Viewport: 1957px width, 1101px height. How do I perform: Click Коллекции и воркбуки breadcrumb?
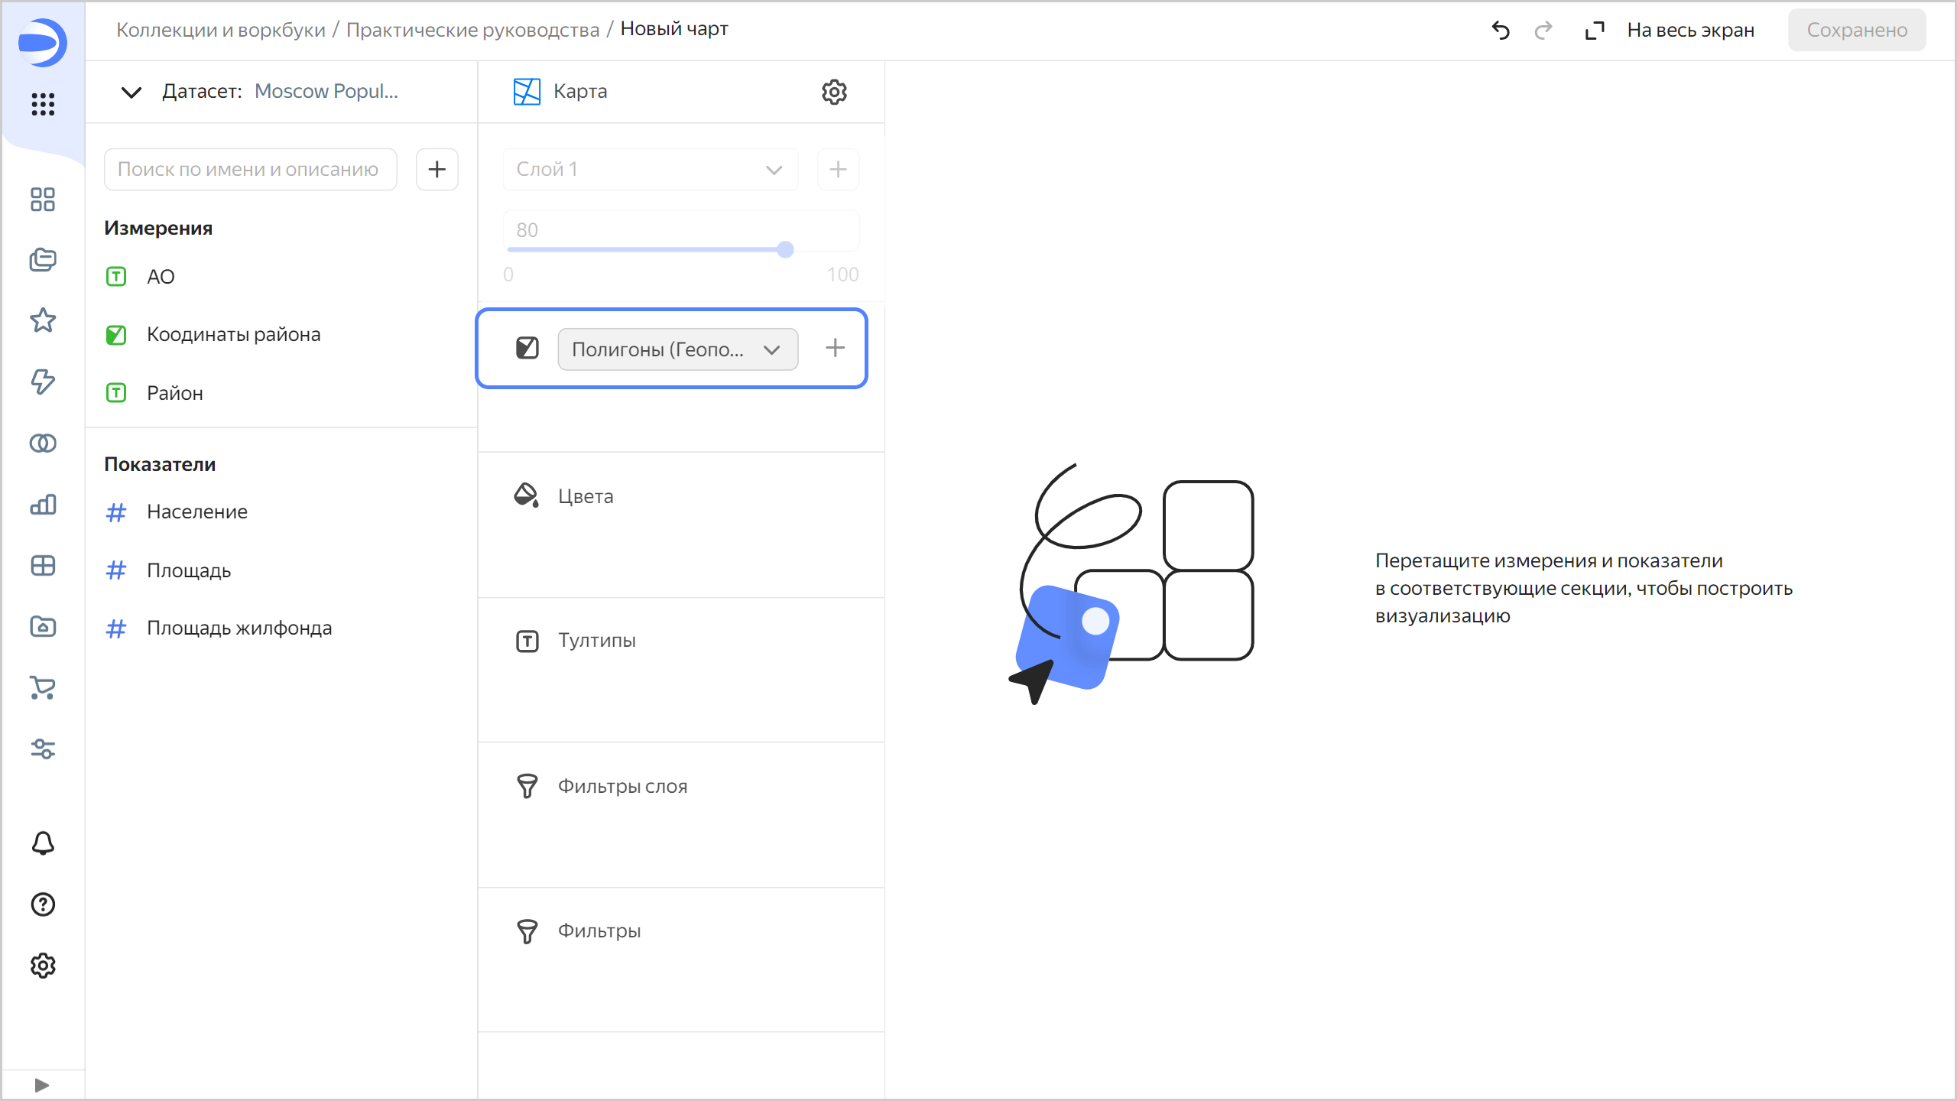pyautogui.click(x=221, y=30)
